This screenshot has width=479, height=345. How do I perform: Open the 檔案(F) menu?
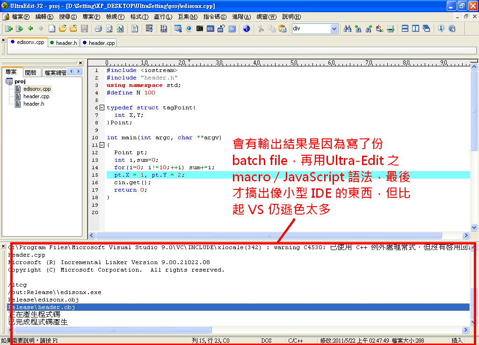[20, 17]
